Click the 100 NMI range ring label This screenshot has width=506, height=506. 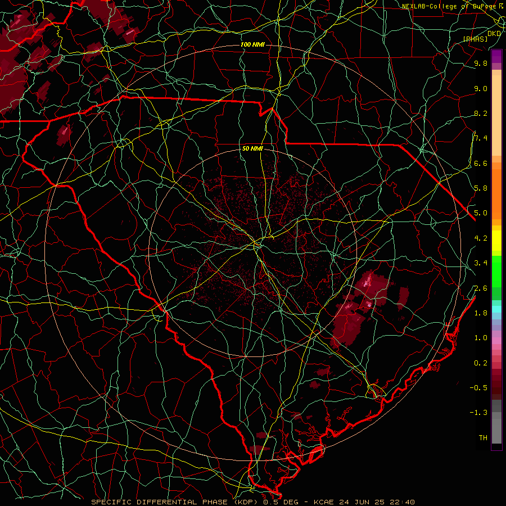coord(252,44)
